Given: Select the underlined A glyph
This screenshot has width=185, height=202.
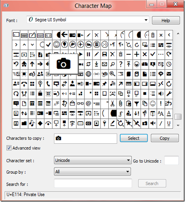Looking at the screenshot, I should point(169,113).
